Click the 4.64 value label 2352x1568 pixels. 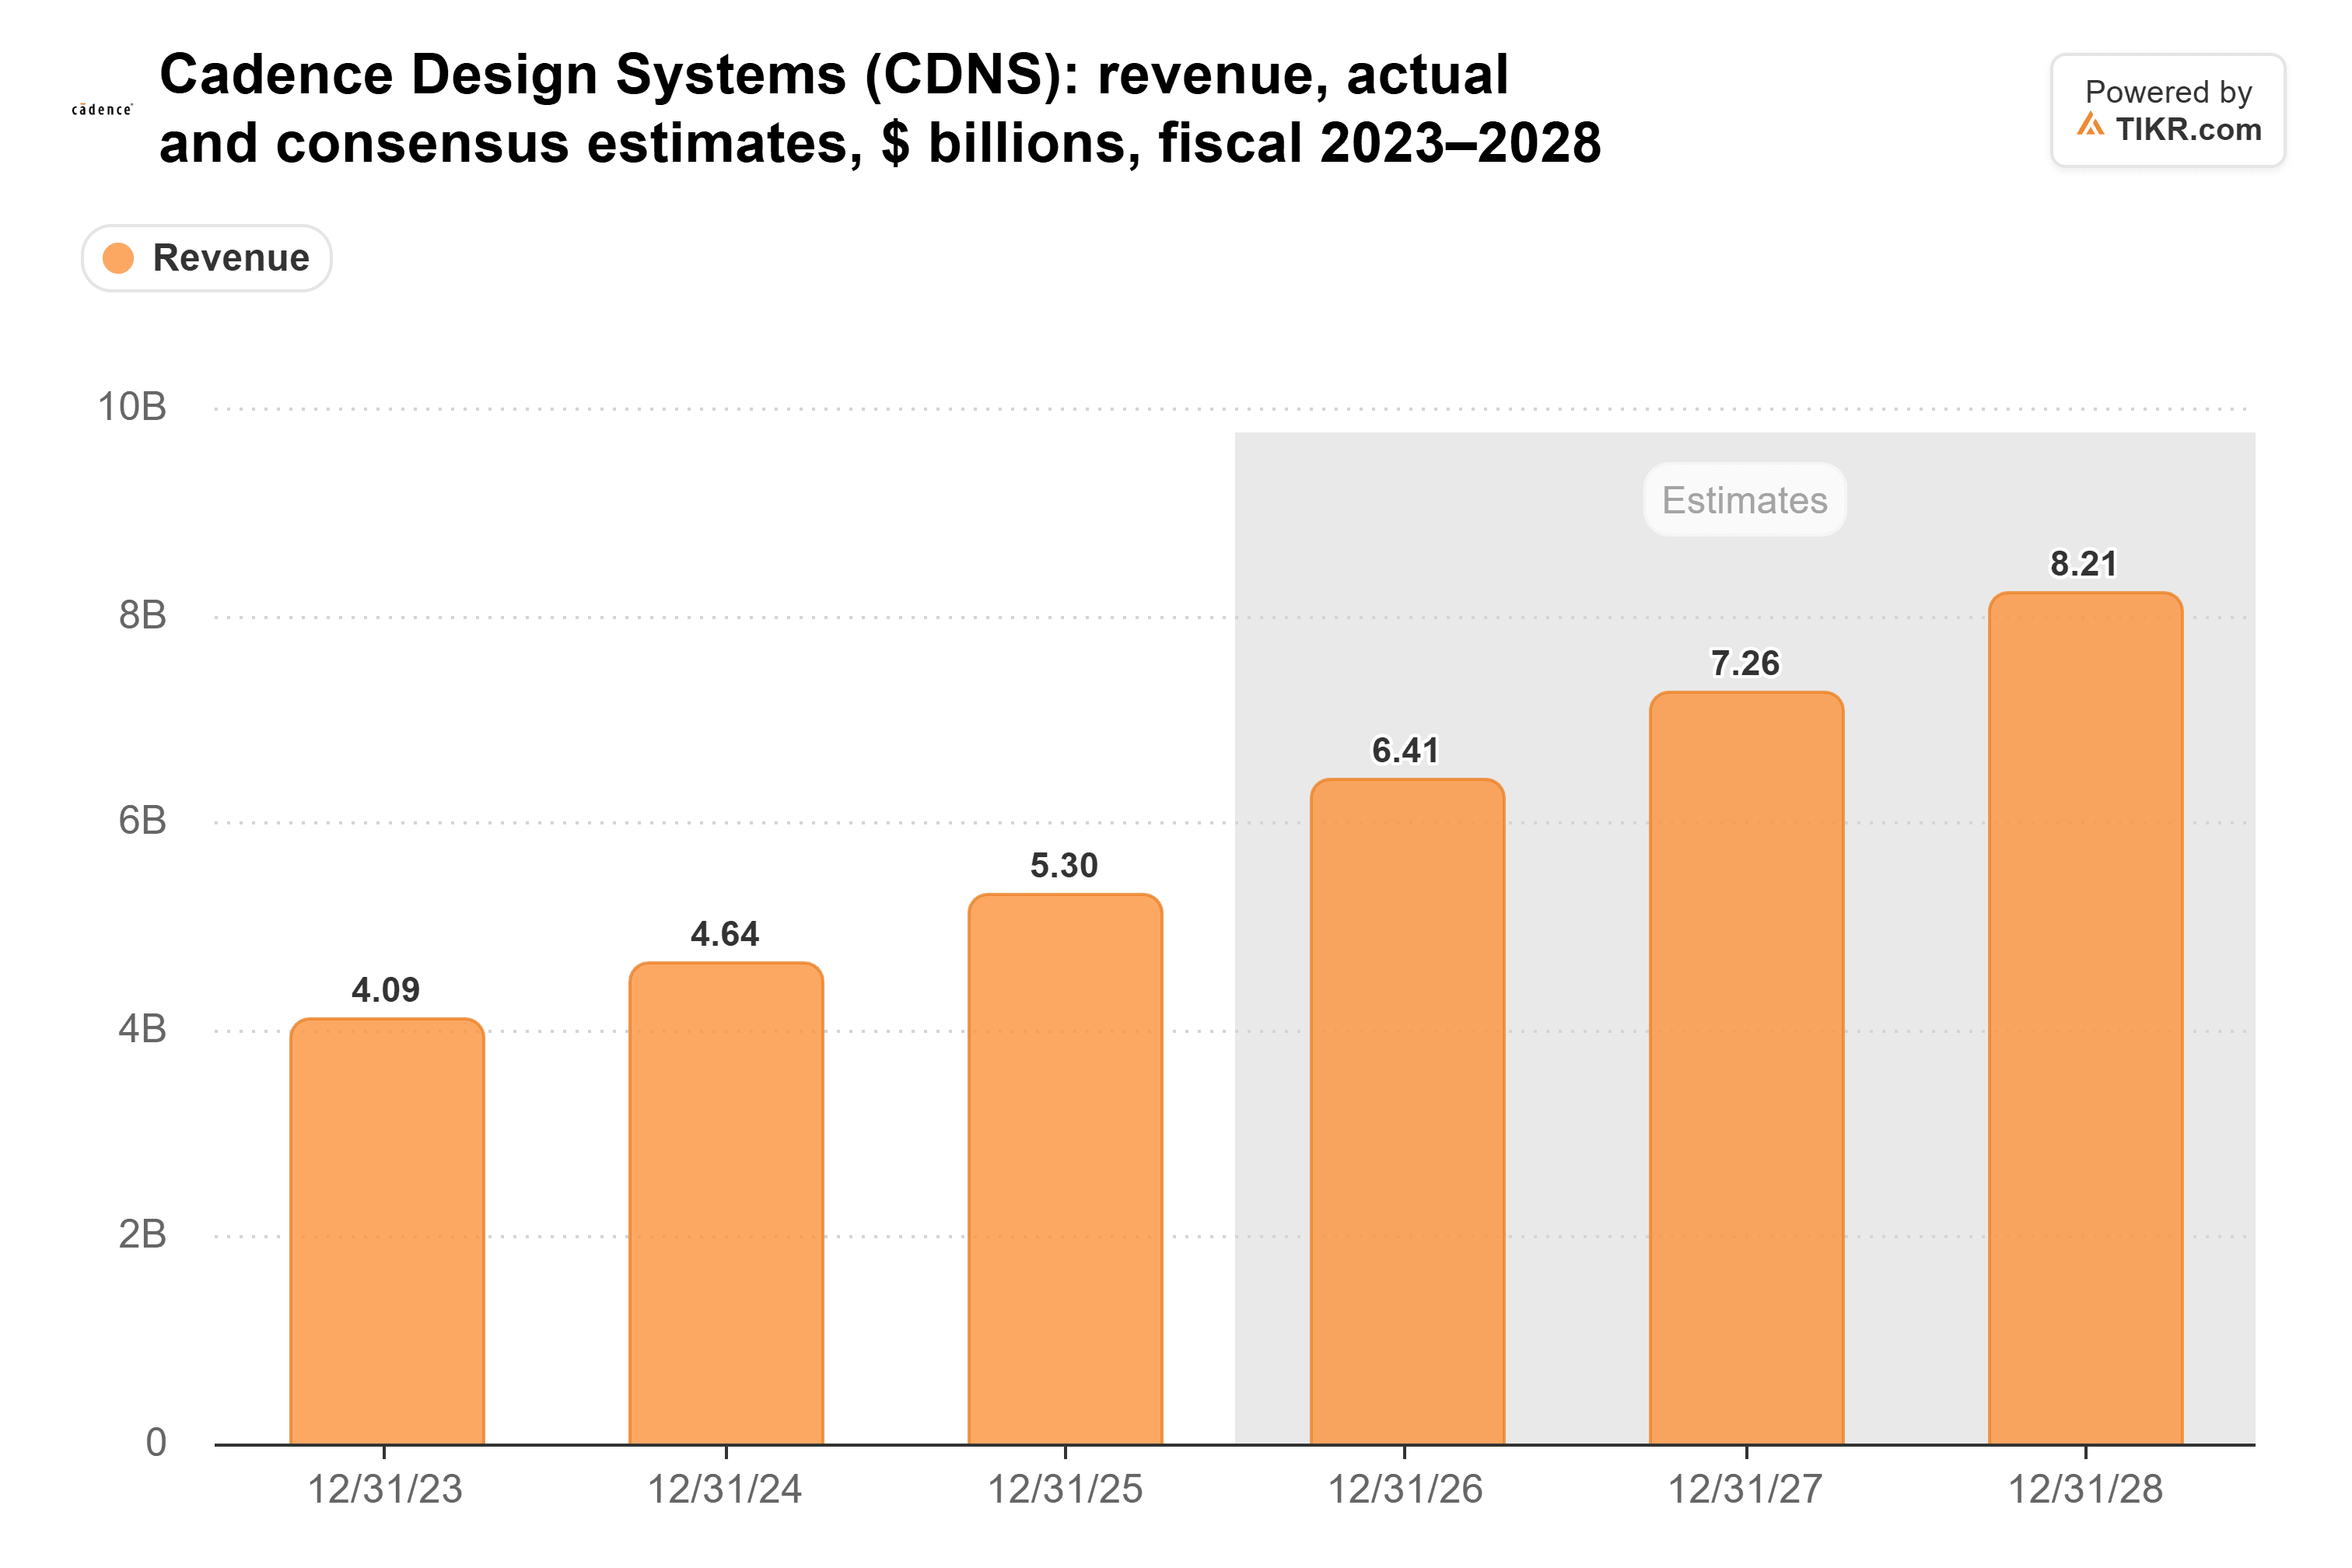click(725, 934)
